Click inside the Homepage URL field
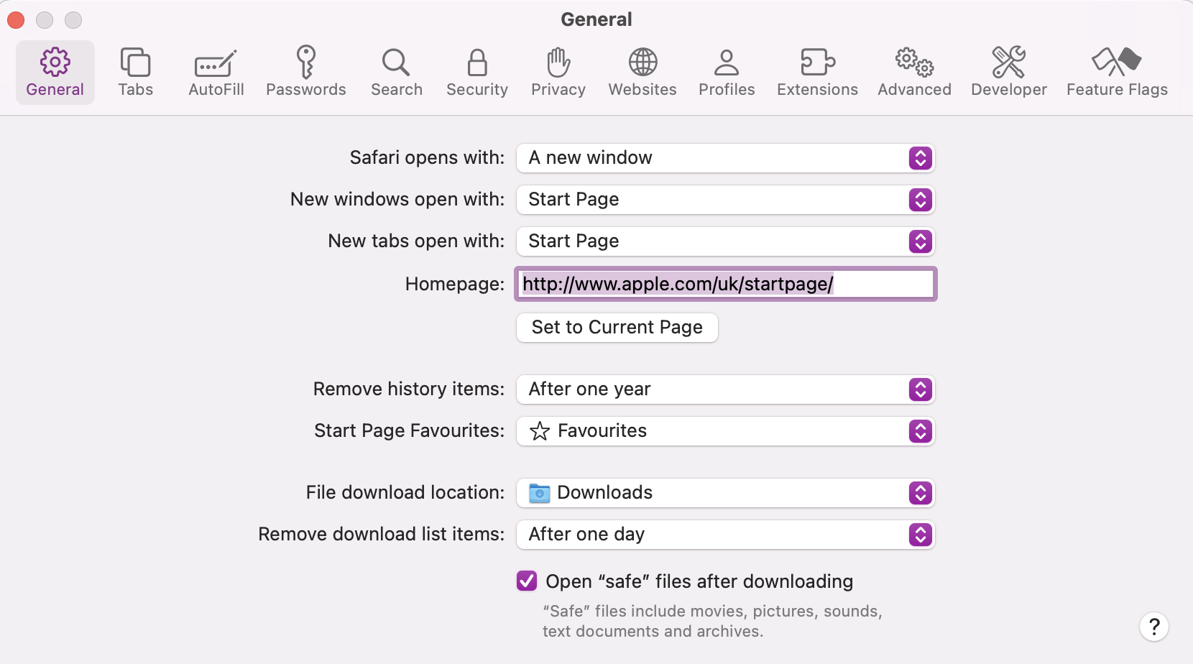The width and height of the screenshot is (1193, 664). point(725,284)
